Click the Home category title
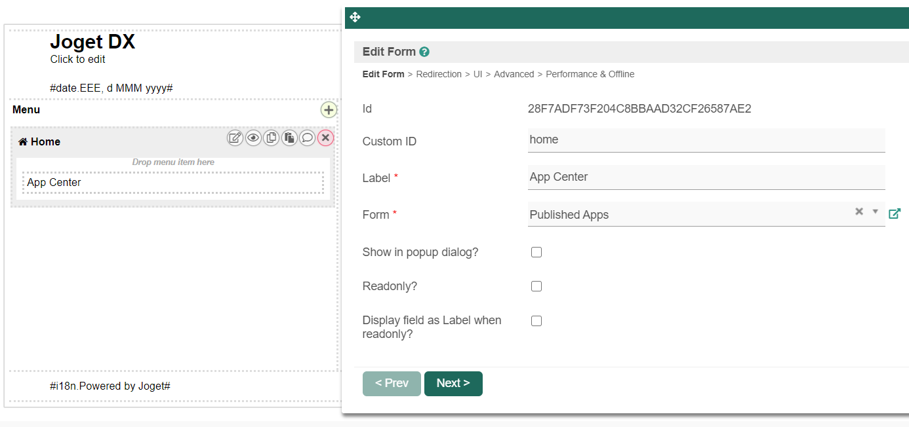909x427 pixels. pos(45,141)
